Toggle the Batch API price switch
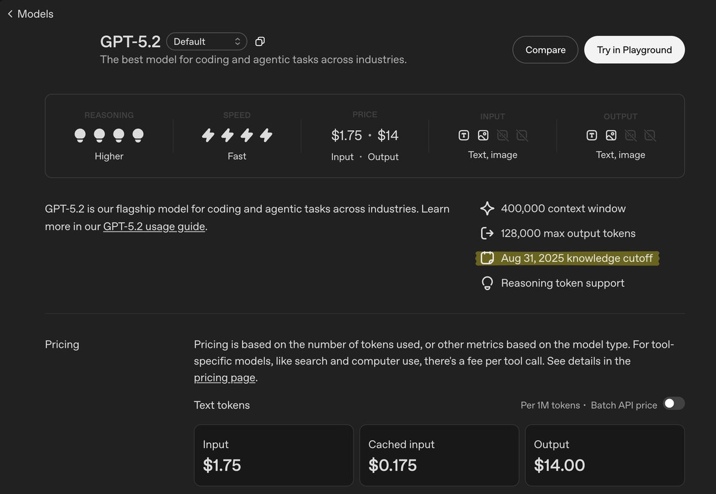Image resolution: width=716 pixels, height=494 pixels. tap(674, 404)
